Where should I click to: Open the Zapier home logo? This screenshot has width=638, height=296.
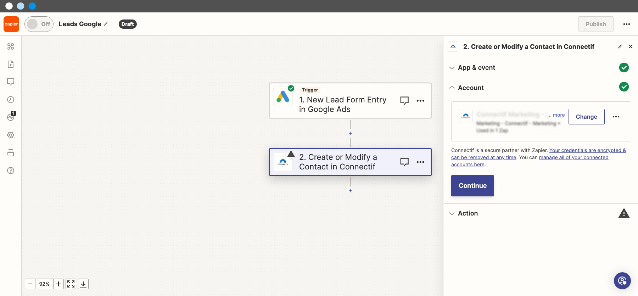coord(11,24)
